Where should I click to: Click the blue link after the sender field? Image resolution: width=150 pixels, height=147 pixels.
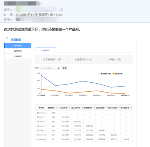61,10
